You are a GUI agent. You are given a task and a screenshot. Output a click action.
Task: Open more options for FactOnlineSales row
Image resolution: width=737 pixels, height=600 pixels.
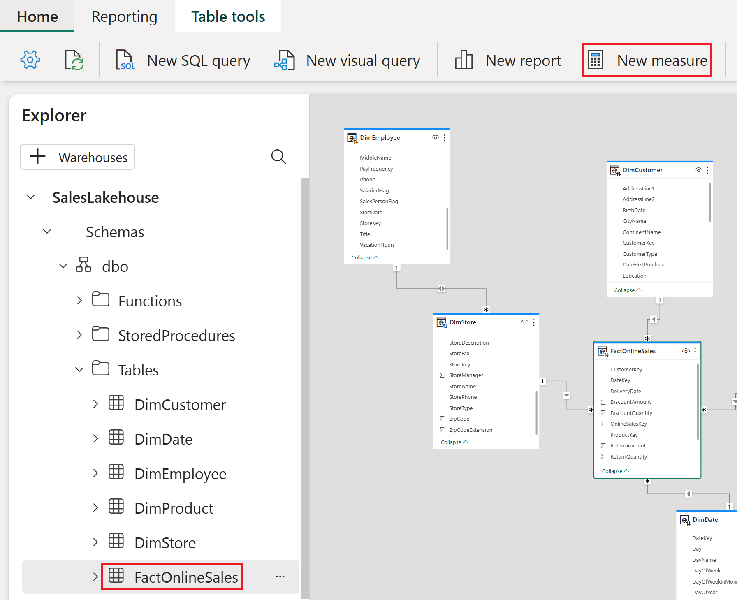[280, 577]
